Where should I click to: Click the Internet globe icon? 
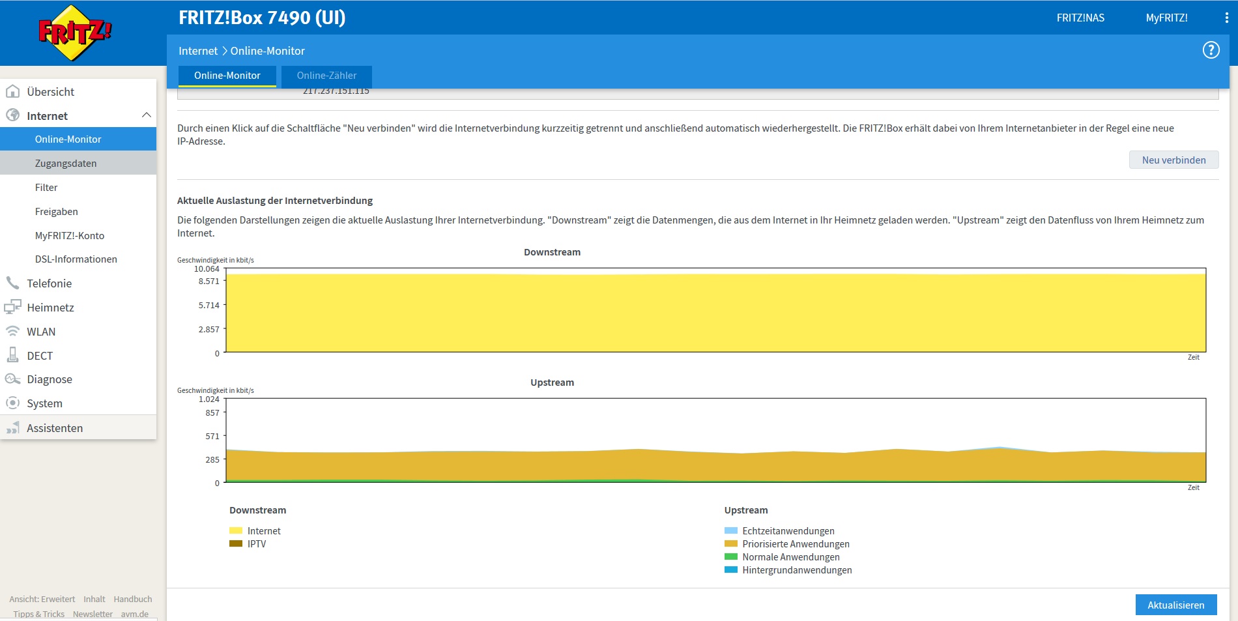pyautogui.click(x=12, y=115)
